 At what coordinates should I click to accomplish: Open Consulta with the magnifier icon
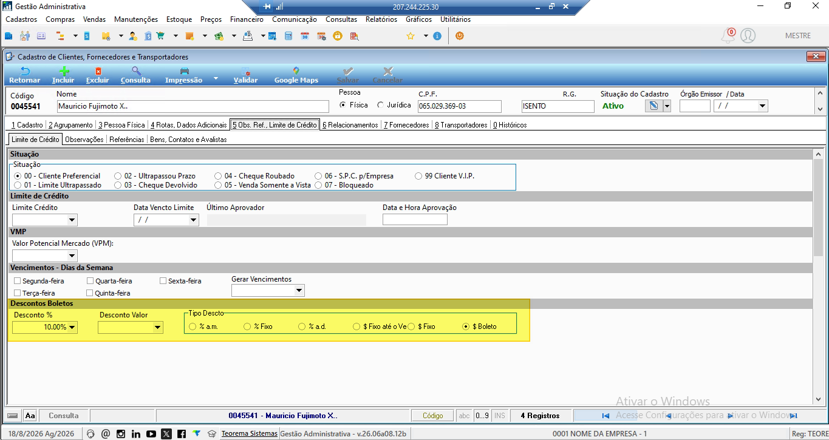(x=135, y=72)
